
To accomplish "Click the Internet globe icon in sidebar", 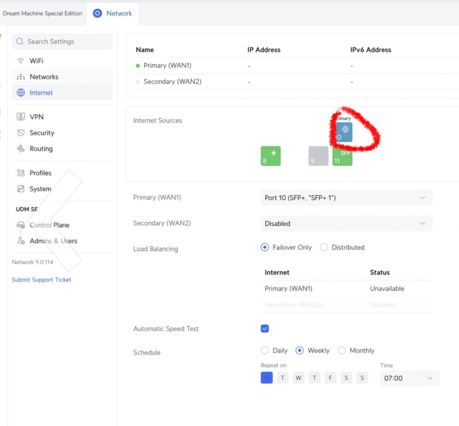I will pos(21,93).
